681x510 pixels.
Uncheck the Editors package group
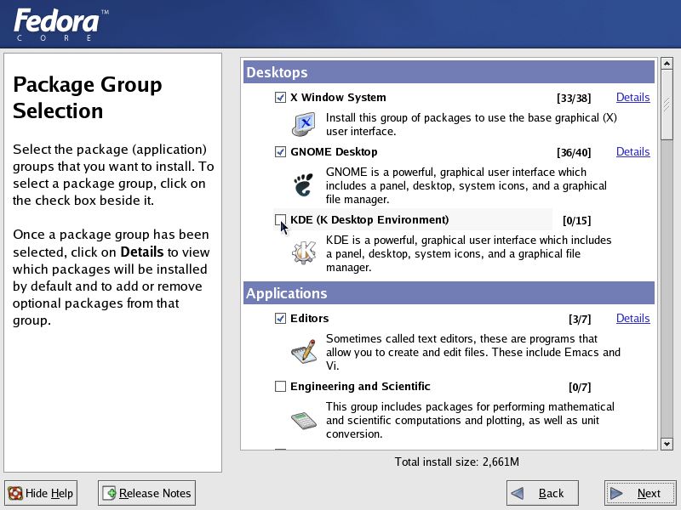281,319
